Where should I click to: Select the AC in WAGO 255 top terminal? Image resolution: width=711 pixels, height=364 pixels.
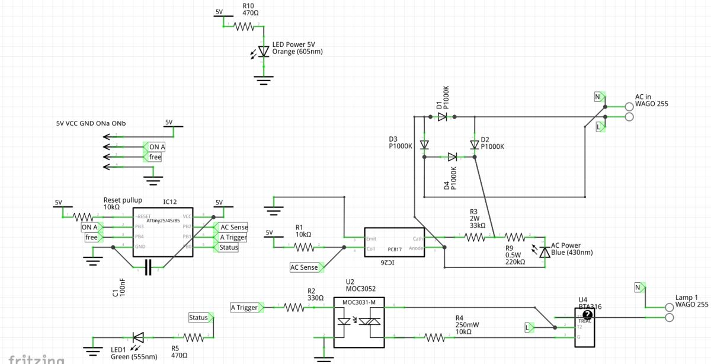[x=629, y=106]
